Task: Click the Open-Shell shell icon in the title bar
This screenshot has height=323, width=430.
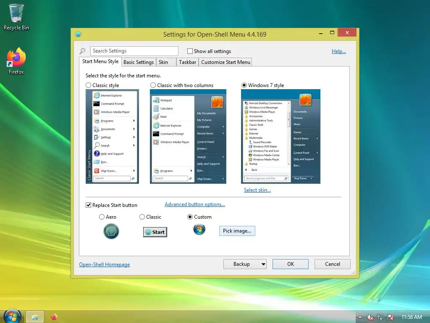Action: click(x=78, y=34)
